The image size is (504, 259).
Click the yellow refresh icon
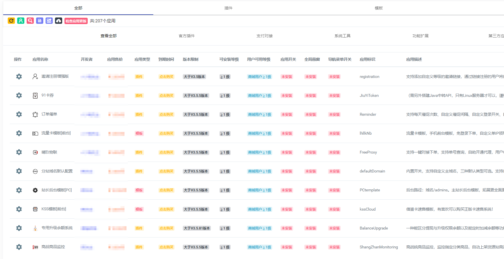tap(11, 21)
